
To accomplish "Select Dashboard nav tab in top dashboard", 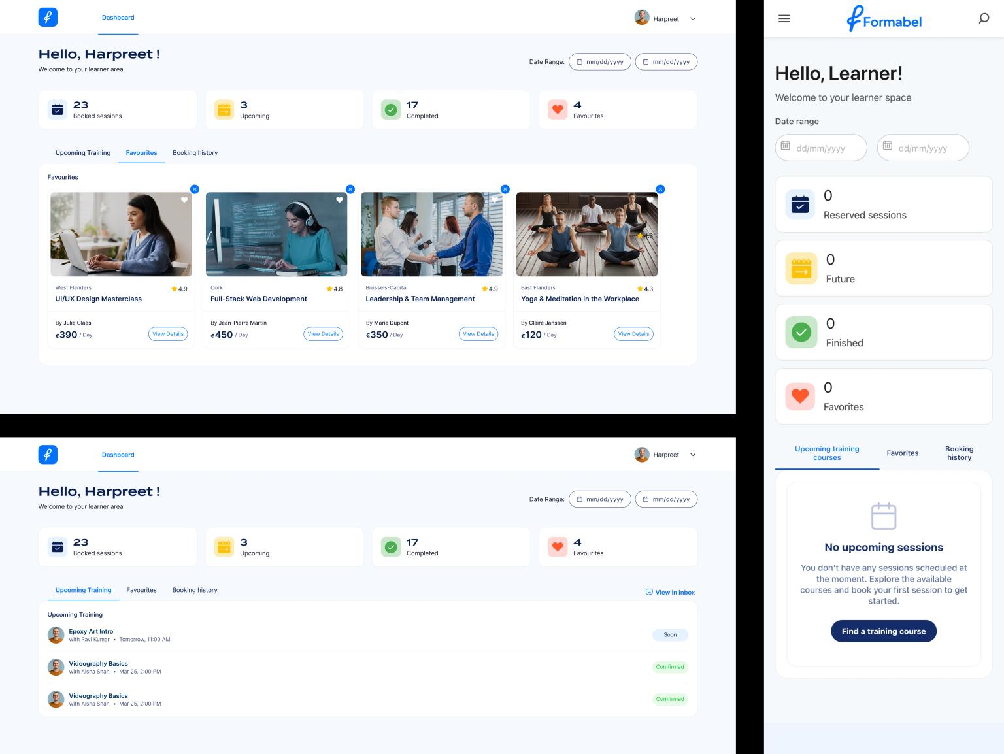I will 118,18.
